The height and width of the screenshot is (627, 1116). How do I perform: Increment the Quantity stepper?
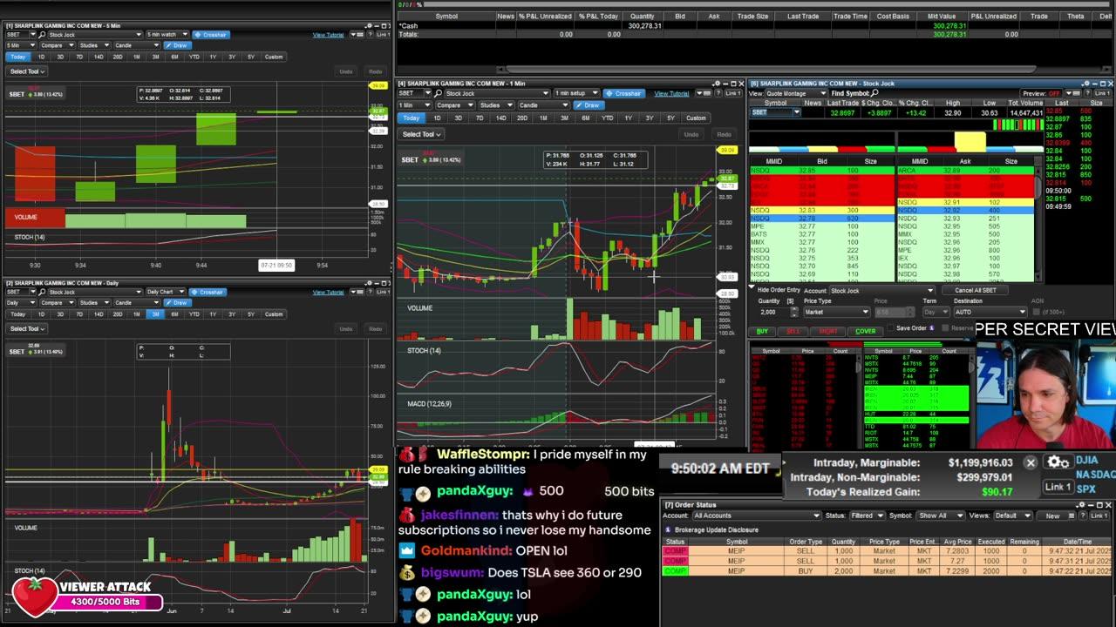click(x=794, y=308)
